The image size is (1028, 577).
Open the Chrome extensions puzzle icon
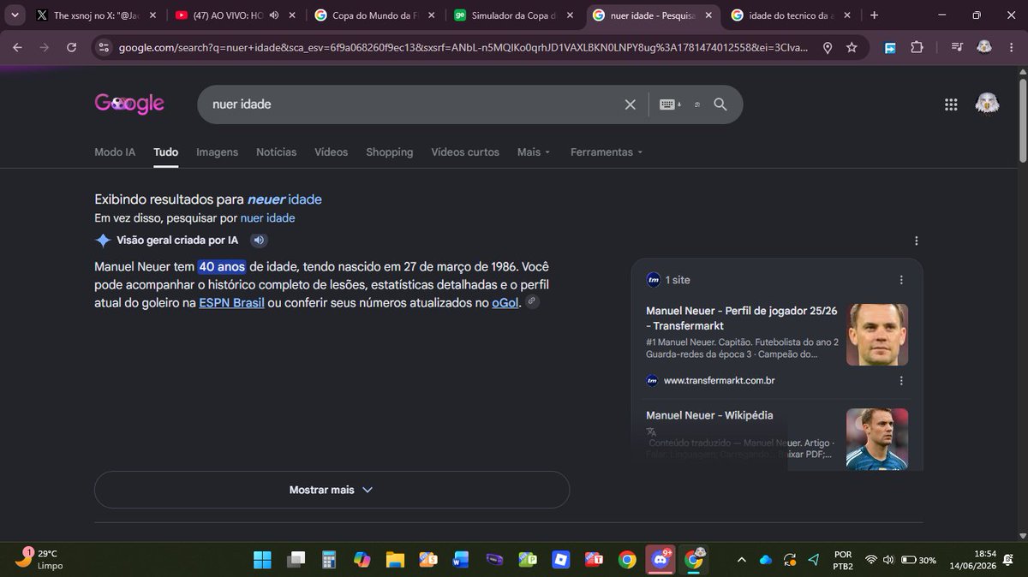[x=917, y=48]
